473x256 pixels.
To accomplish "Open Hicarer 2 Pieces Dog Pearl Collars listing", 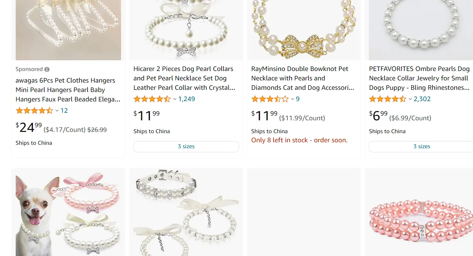I will (x=184, y=78).
